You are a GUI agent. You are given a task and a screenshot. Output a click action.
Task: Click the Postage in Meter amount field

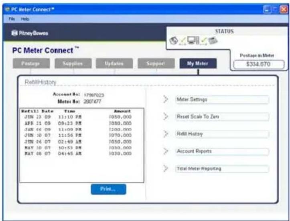point(259,64)
